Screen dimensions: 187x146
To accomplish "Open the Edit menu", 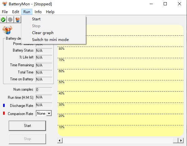I will [16, 12].
